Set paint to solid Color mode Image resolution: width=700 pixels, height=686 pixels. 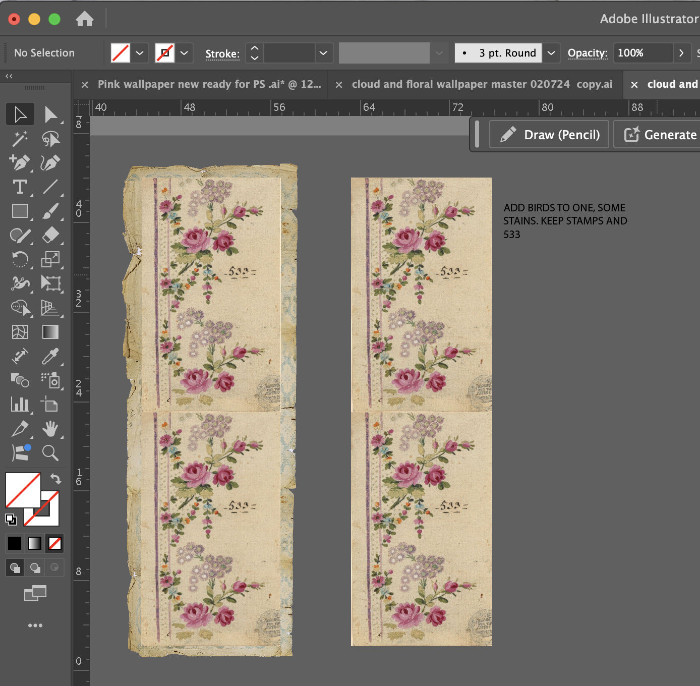15,543
